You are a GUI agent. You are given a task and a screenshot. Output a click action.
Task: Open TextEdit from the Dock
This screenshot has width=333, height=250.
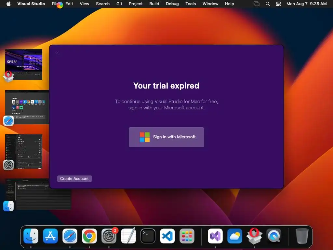point(128,236)
